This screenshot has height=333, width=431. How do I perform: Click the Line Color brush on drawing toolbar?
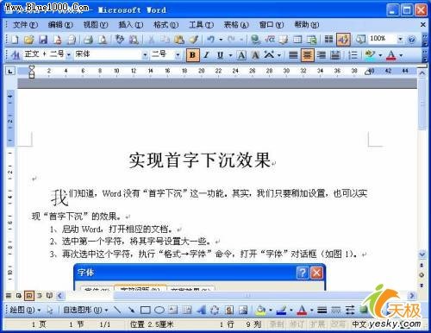[x=281, y=310]
